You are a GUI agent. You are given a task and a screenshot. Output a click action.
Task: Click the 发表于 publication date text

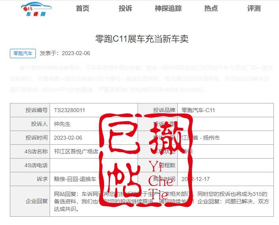pos(65,53)
